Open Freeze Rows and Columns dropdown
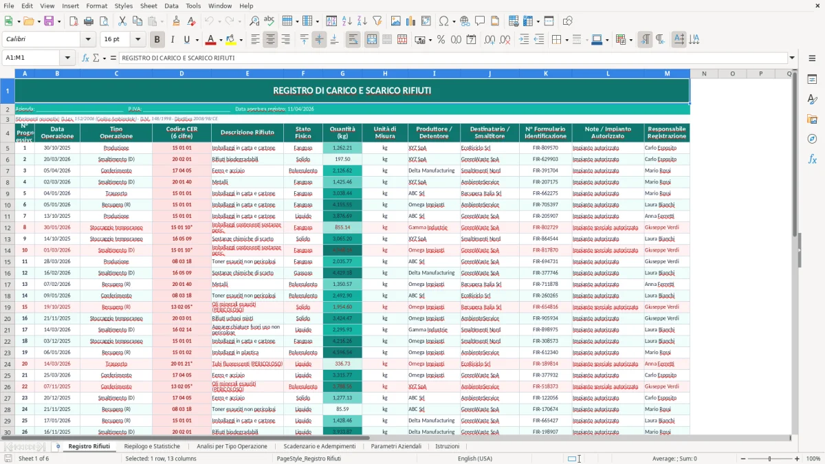Viewport: 825px width, 464px height. (538, 21)
